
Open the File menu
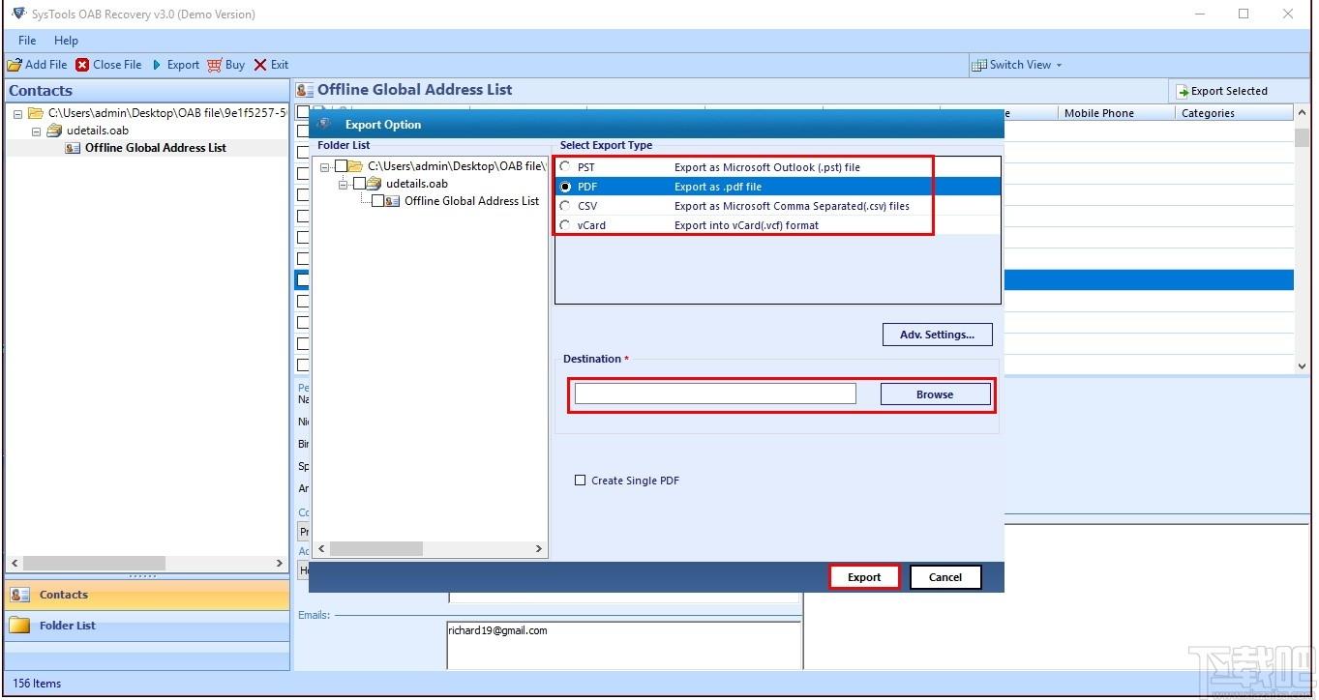[x=27, y=41]
